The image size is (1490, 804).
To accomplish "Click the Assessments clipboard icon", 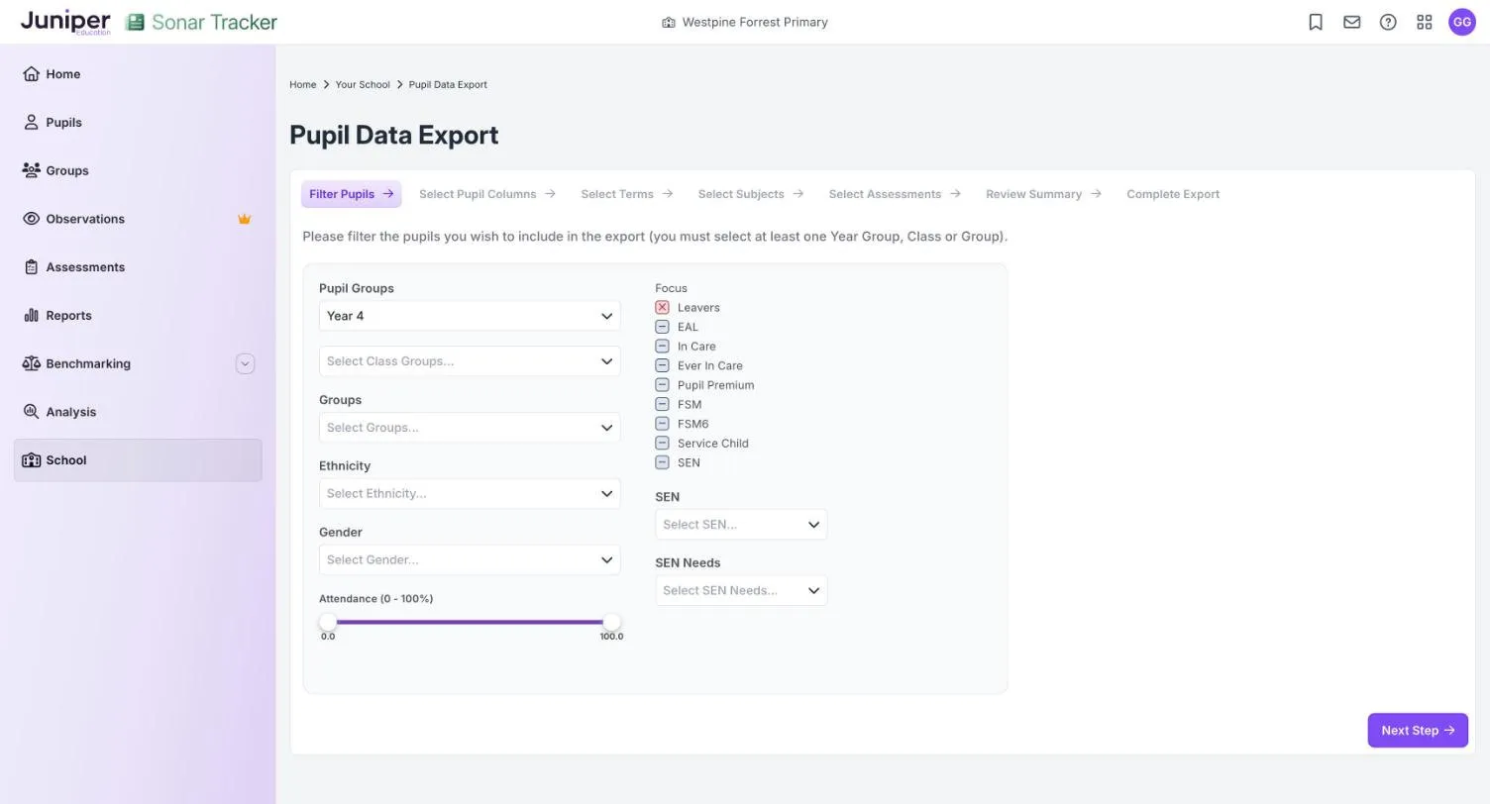I will pos(31,267).
